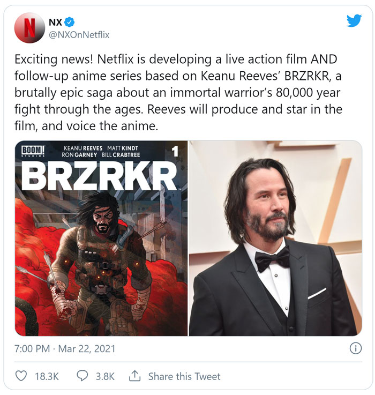Image resolution: width=375 pixels, height=395 pixels.
Task: Click the NX display name
Action: tap(55, 23)
